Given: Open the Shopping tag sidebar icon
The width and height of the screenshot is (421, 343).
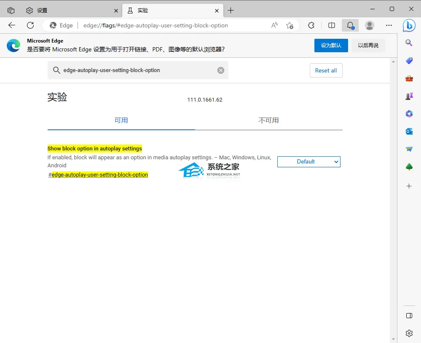Looking at the screenshot, I should click(409, 61).
